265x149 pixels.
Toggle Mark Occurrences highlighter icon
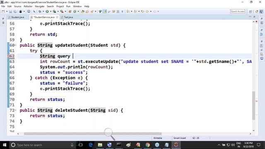(105, 12)
